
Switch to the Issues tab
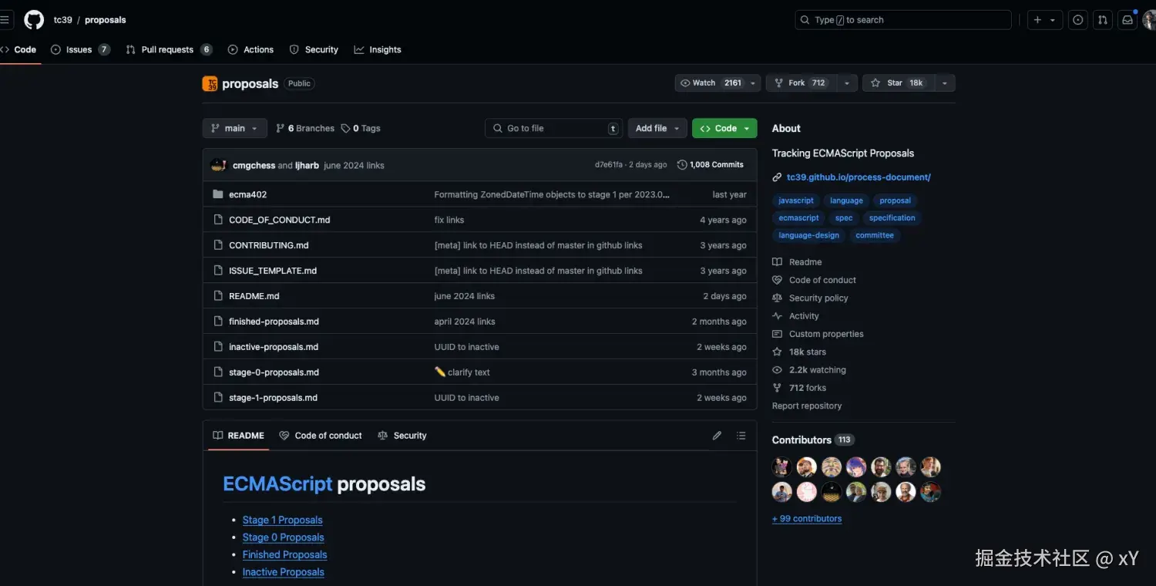[80, 49]
